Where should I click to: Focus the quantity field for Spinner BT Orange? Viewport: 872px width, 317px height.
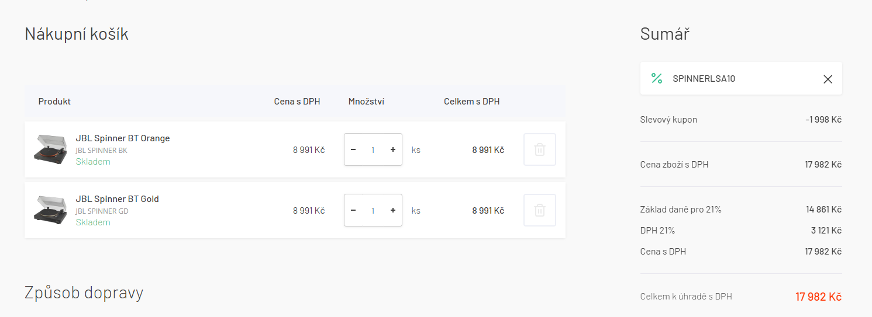[x=373, y=149]
